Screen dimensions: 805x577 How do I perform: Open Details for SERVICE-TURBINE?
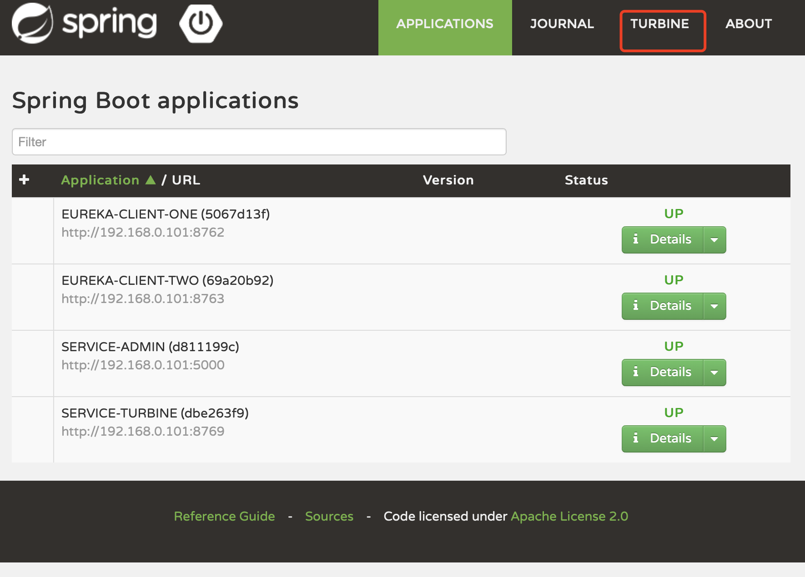663,438
